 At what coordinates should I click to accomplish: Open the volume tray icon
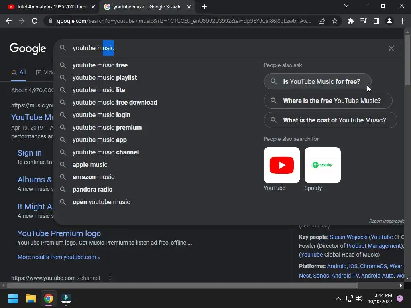(x=359, y=298)
